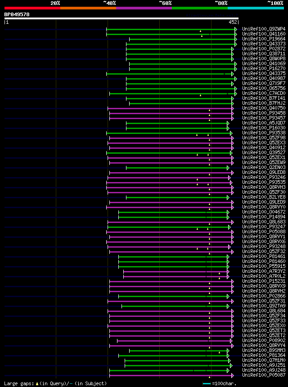This screenshot has width=288, height=387.
Task: Click UniRef100_Q41069 hit name
Action: coord(264,63)
